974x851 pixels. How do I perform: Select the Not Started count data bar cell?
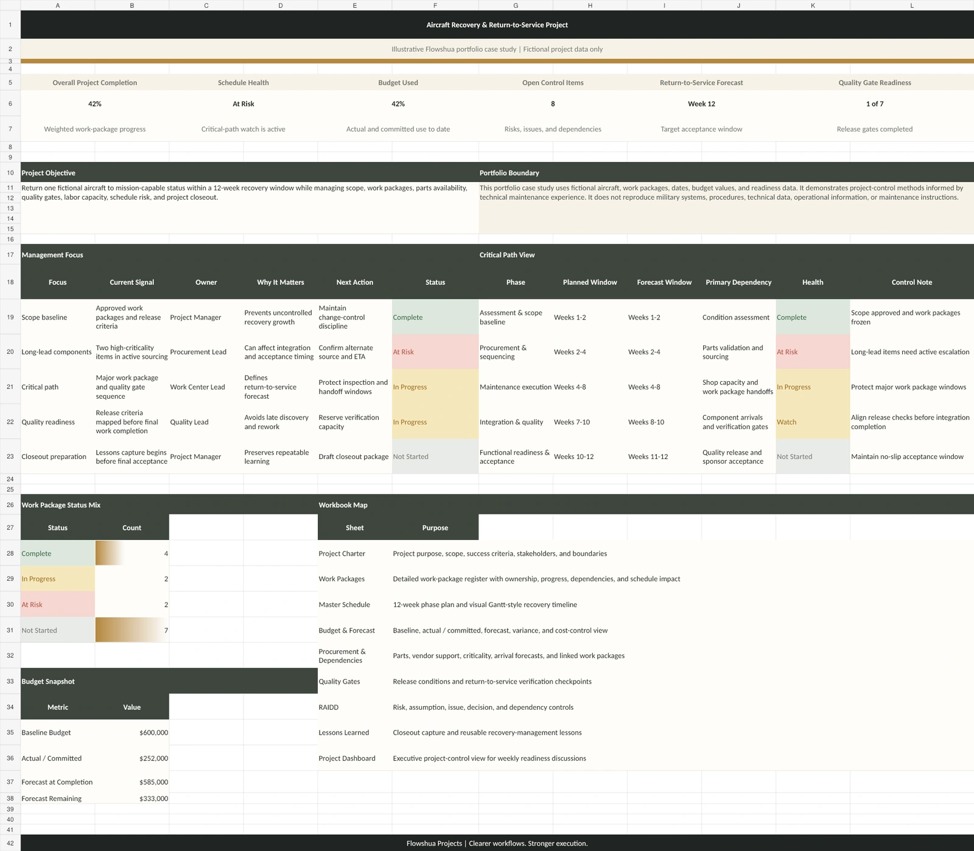click(x=132, y=630)
